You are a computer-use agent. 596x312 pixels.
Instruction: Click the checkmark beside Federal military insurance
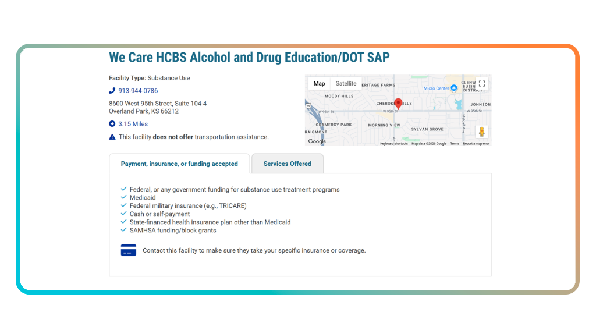pyautogui.click(x=123, y=205)
